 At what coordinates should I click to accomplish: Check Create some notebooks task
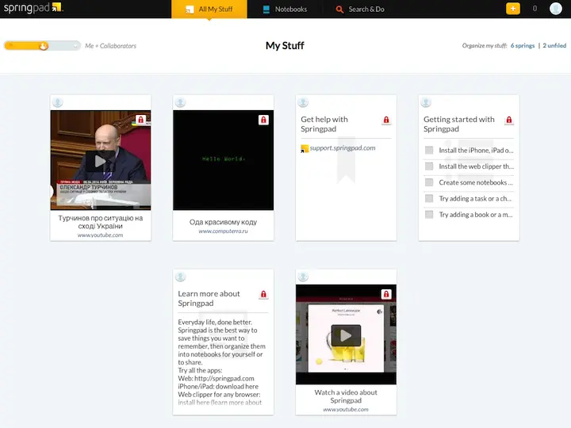[x=429, y=182]
